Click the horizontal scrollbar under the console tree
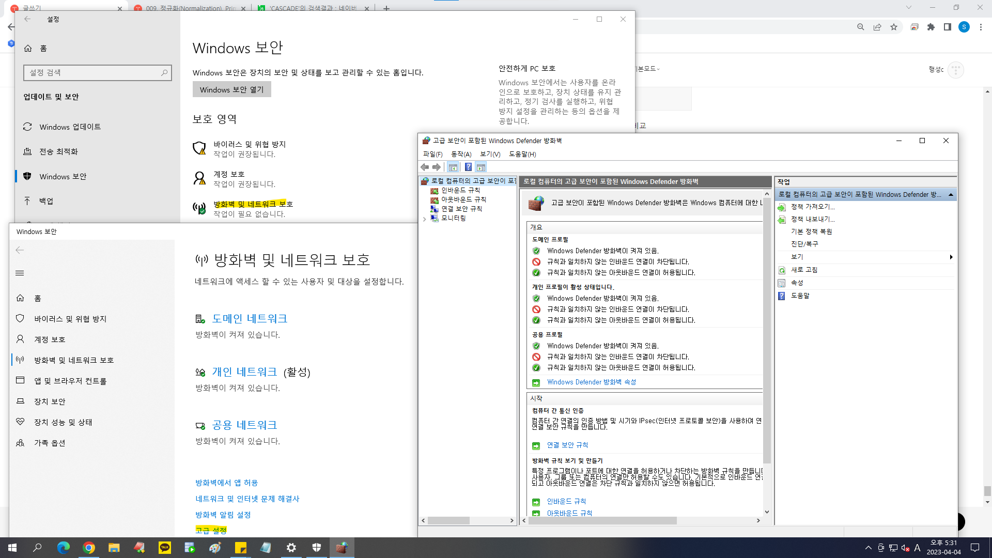The image size is (992, 558). tap(449, 521)
